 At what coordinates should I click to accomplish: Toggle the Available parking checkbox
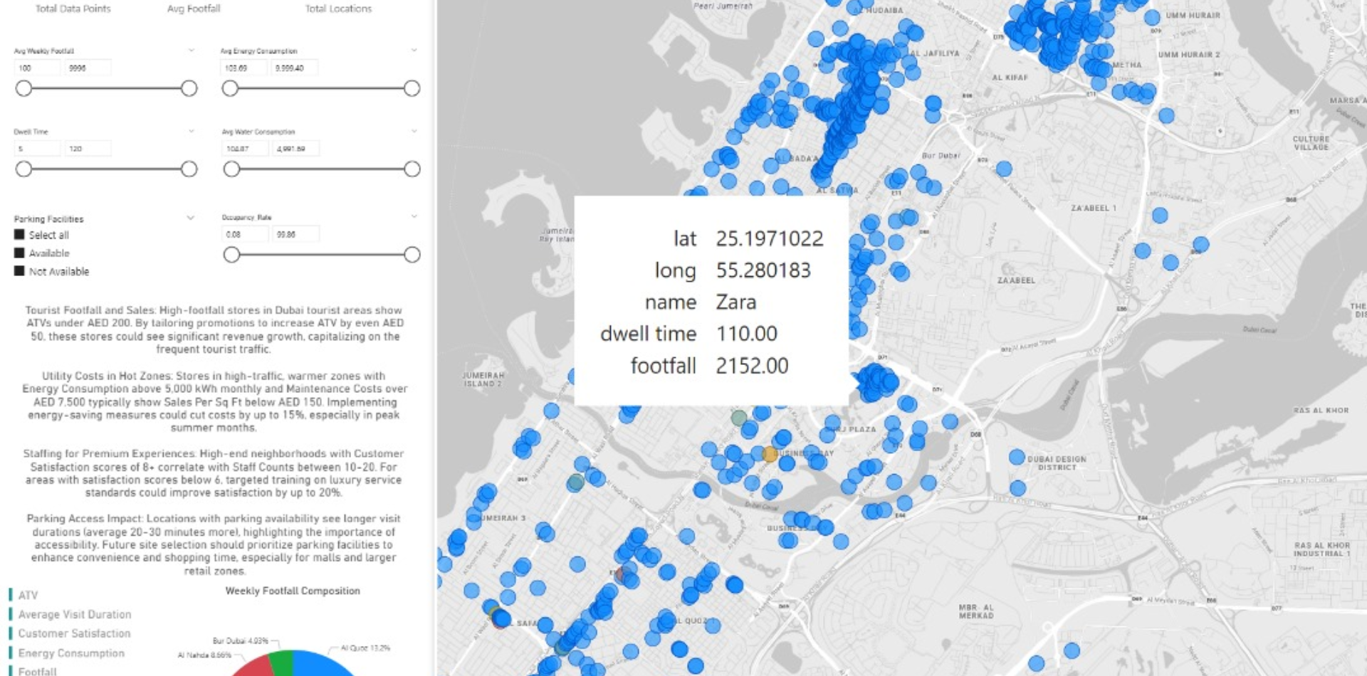point(19,253)
